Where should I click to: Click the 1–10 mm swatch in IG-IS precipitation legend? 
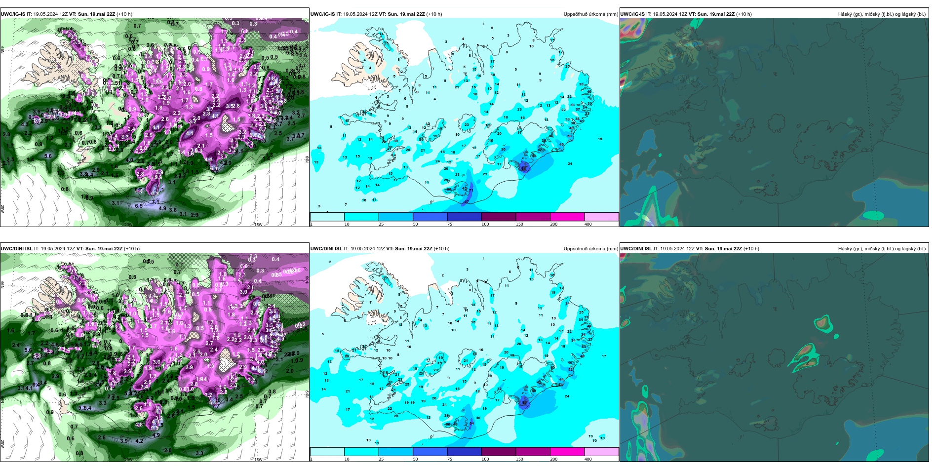tap(327, 217)
